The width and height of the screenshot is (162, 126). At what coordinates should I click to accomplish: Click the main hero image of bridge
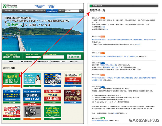(x=43, y=32)
